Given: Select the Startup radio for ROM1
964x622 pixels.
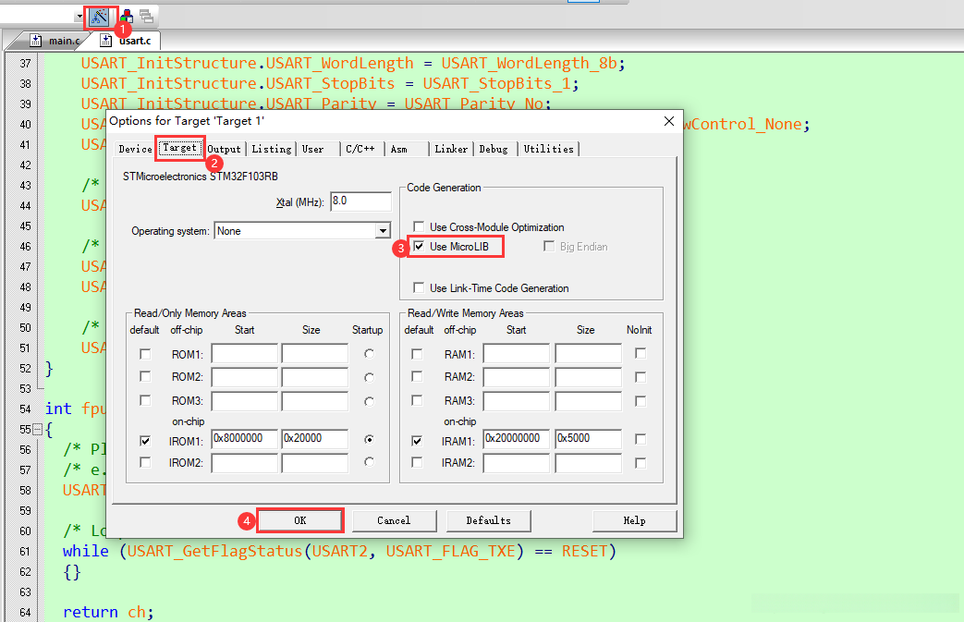Looking at the screenshot, I should point(369,353).
